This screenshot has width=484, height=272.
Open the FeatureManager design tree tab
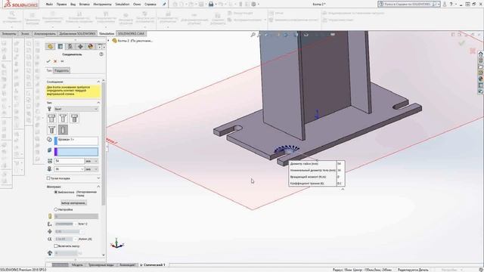click(x=51, y=47)
